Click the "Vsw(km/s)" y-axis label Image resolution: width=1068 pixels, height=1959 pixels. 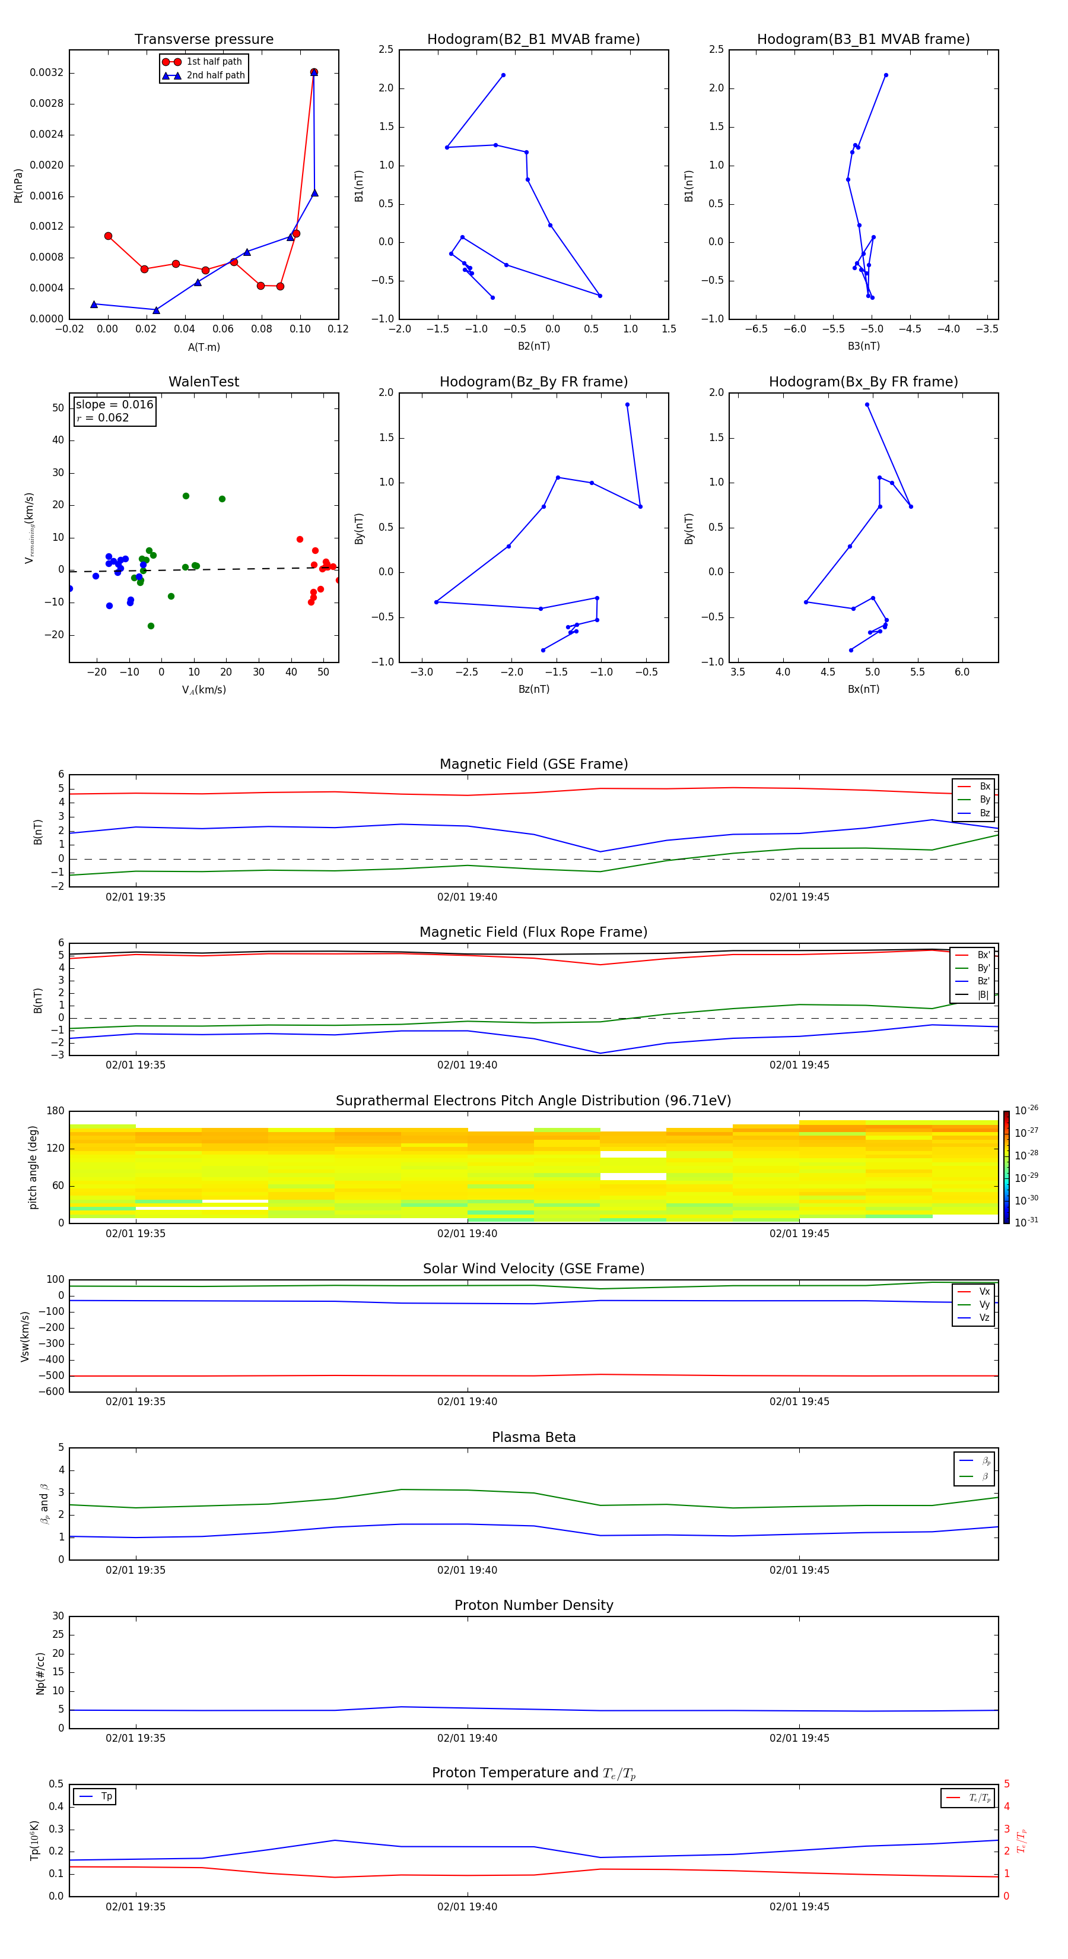24,1336
